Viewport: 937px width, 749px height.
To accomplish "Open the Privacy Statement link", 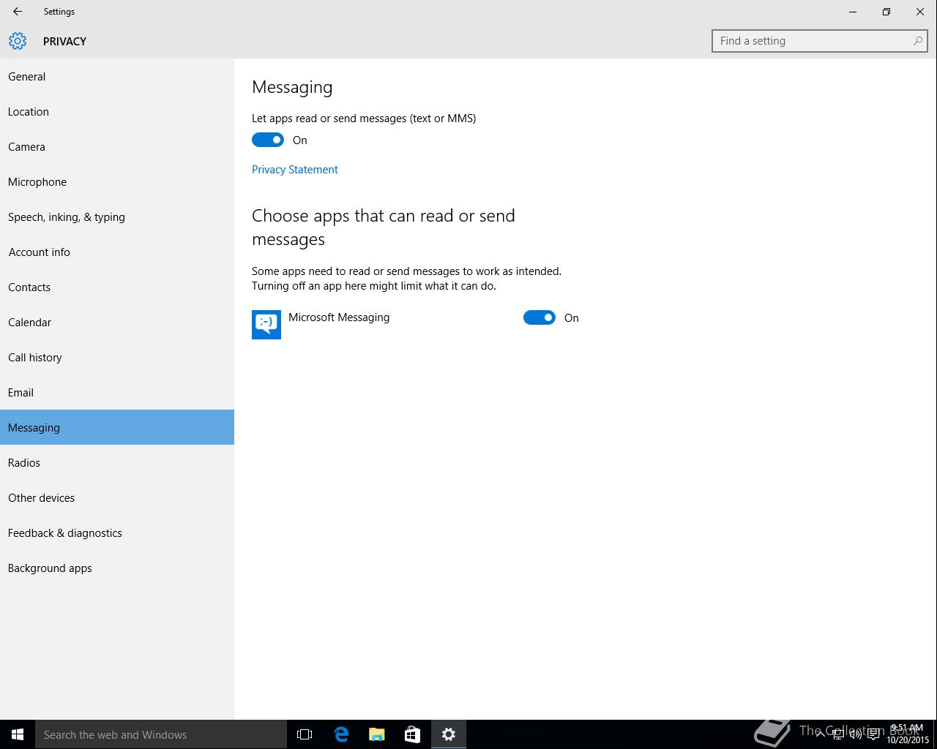I will pyautogui.click(x=294, y=170).
